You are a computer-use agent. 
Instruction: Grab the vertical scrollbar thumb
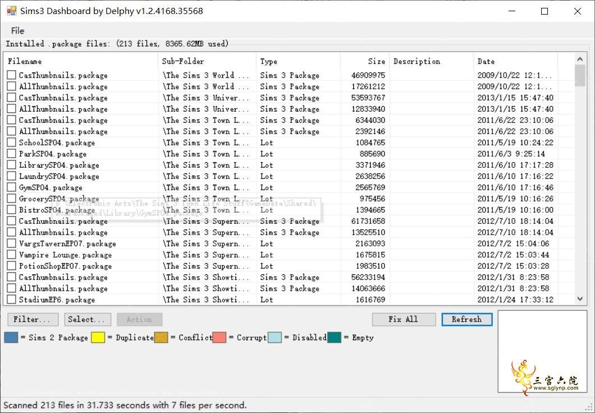(580, 76)
